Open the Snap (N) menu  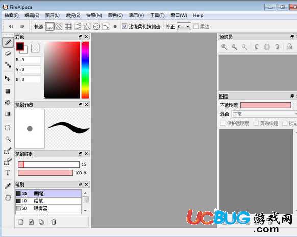94,15
